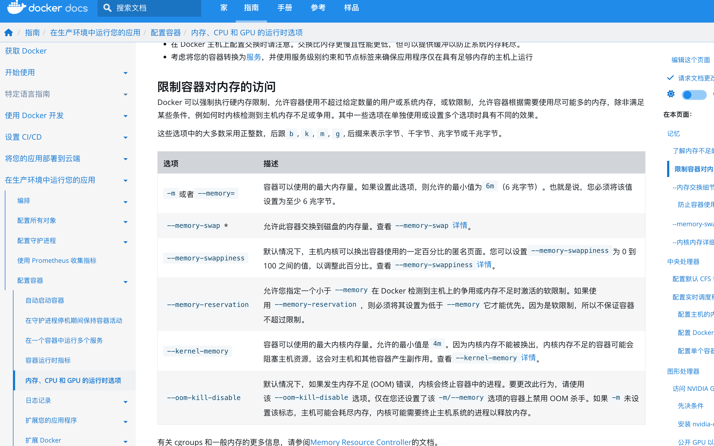Select 自动启动容器 in sidebar
Viewport: 714px width, 446px height.
point(45,300)
